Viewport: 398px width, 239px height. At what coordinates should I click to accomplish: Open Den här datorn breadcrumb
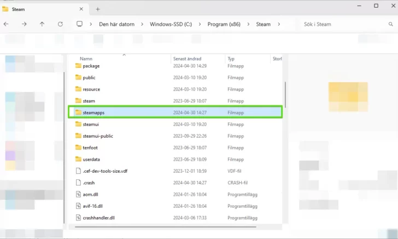pos(117,24)
